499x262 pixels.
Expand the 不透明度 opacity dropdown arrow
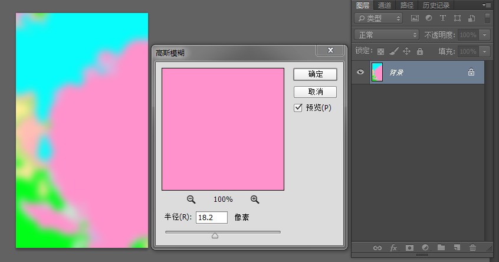pos(484,35)
